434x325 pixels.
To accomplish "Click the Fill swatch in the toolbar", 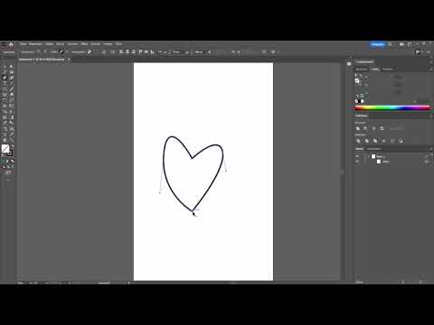I will [5, 148].
